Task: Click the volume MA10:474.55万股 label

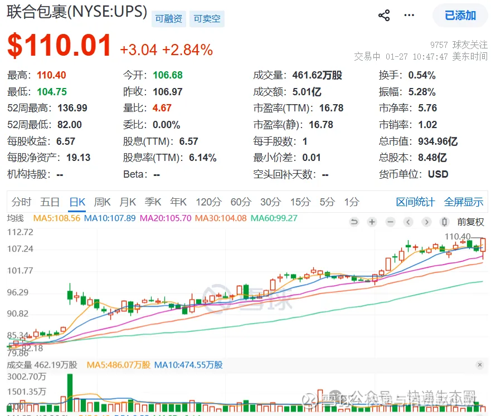Action: [188, 365]
